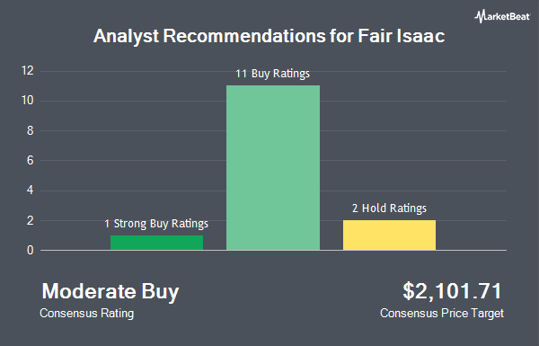Click the y-axis label 6
The width and height of the screenshot is (539, 346).
(31, 160)
